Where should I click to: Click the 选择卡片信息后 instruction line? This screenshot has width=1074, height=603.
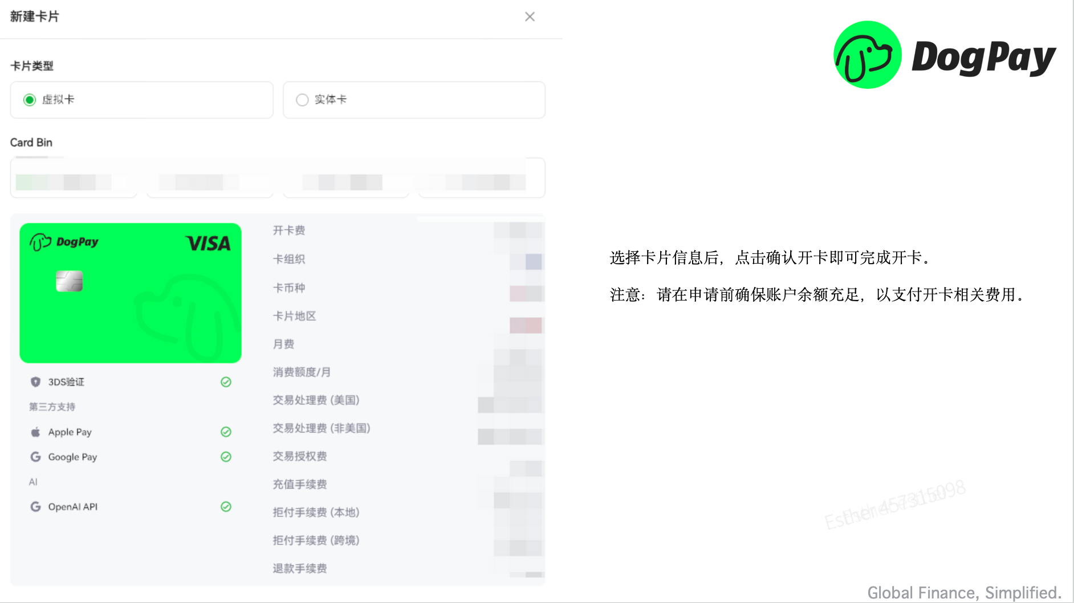(771, 258)
